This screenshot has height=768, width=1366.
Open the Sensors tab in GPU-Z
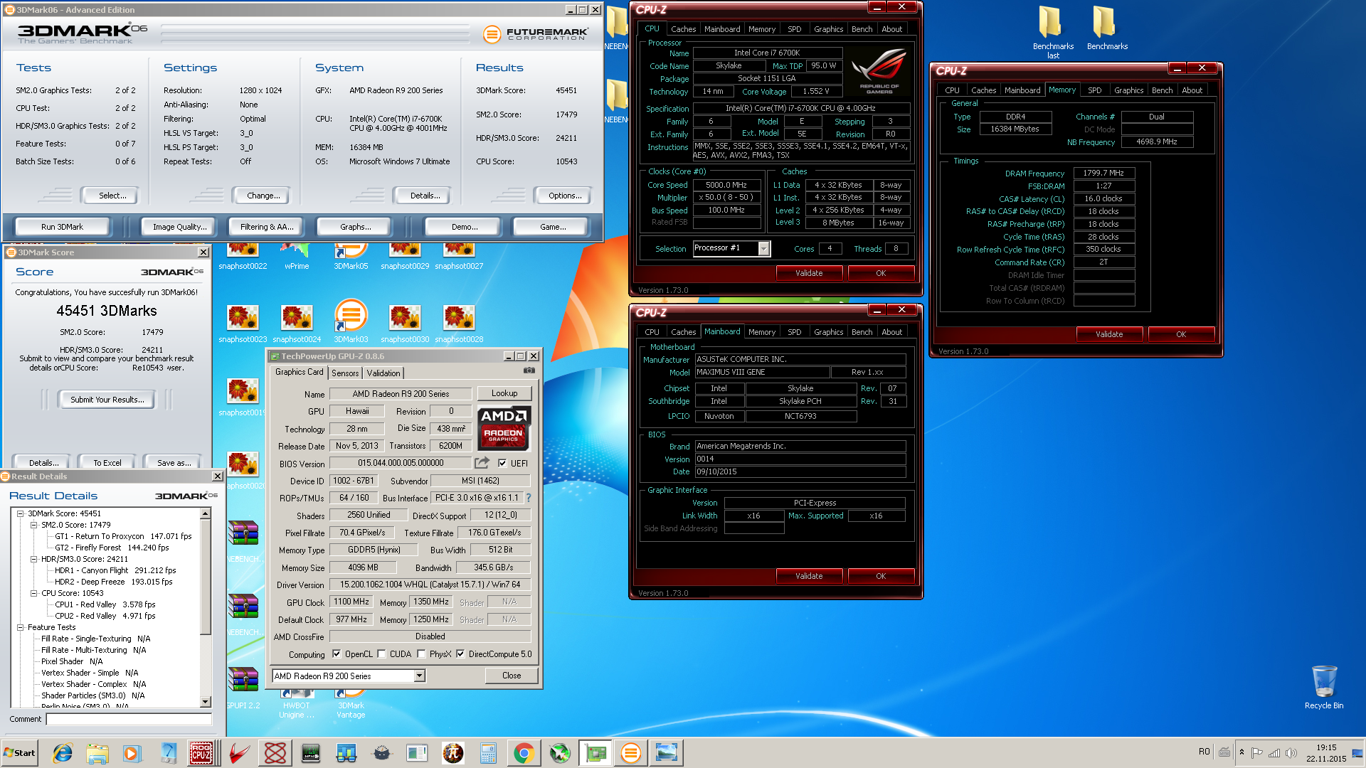point(345,373)
